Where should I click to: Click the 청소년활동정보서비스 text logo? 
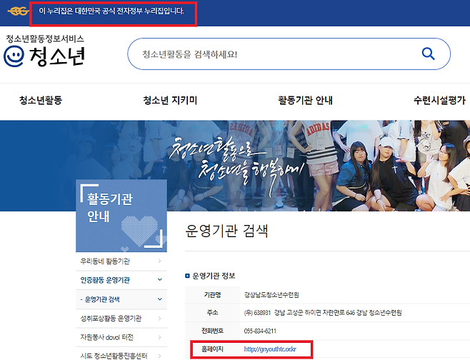pyautogui.click(x=45, y=39)
